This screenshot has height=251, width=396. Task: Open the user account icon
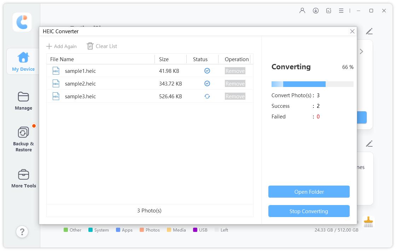click(x=302, y=11)
